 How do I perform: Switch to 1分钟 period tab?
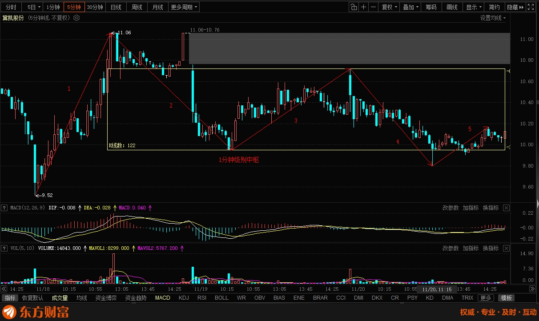[x=53, y=7]
